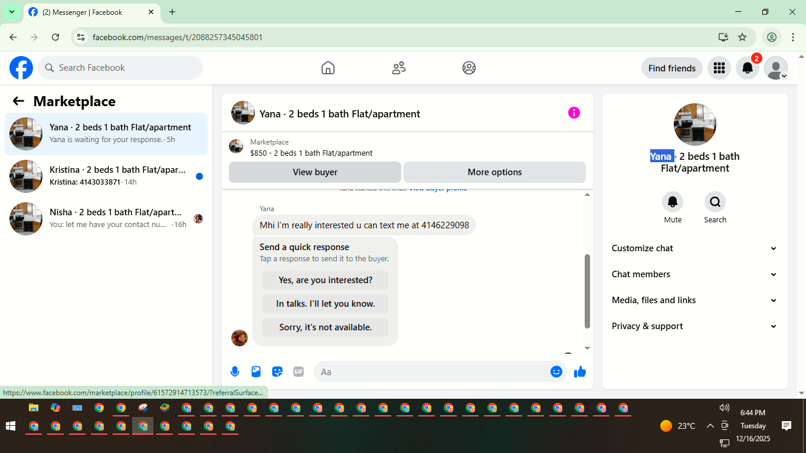806x453 pixels.
Task: Go back one page in Chrome
Action: click(x=13, y=37)
